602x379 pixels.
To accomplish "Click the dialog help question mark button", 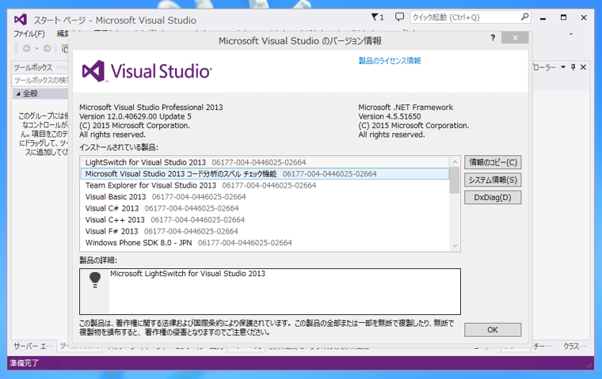I will (x=493, y=38).
